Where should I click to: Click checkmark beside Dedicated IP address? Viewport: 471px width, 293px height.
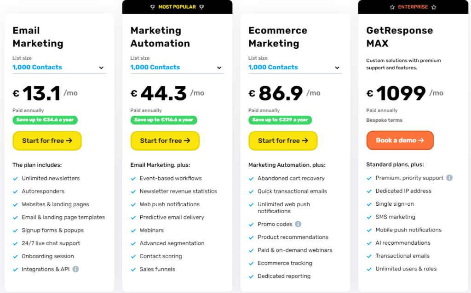point(369,192)
